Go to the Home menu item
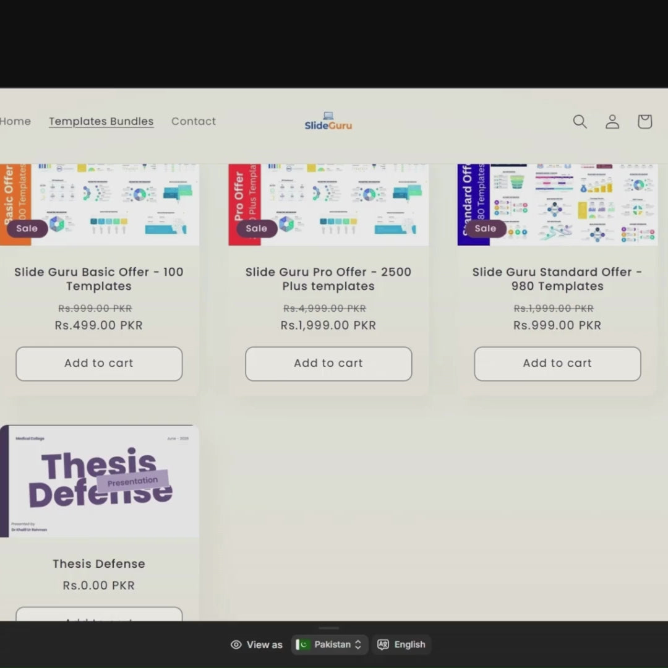 pyautogui.click(x=15, y=121)
